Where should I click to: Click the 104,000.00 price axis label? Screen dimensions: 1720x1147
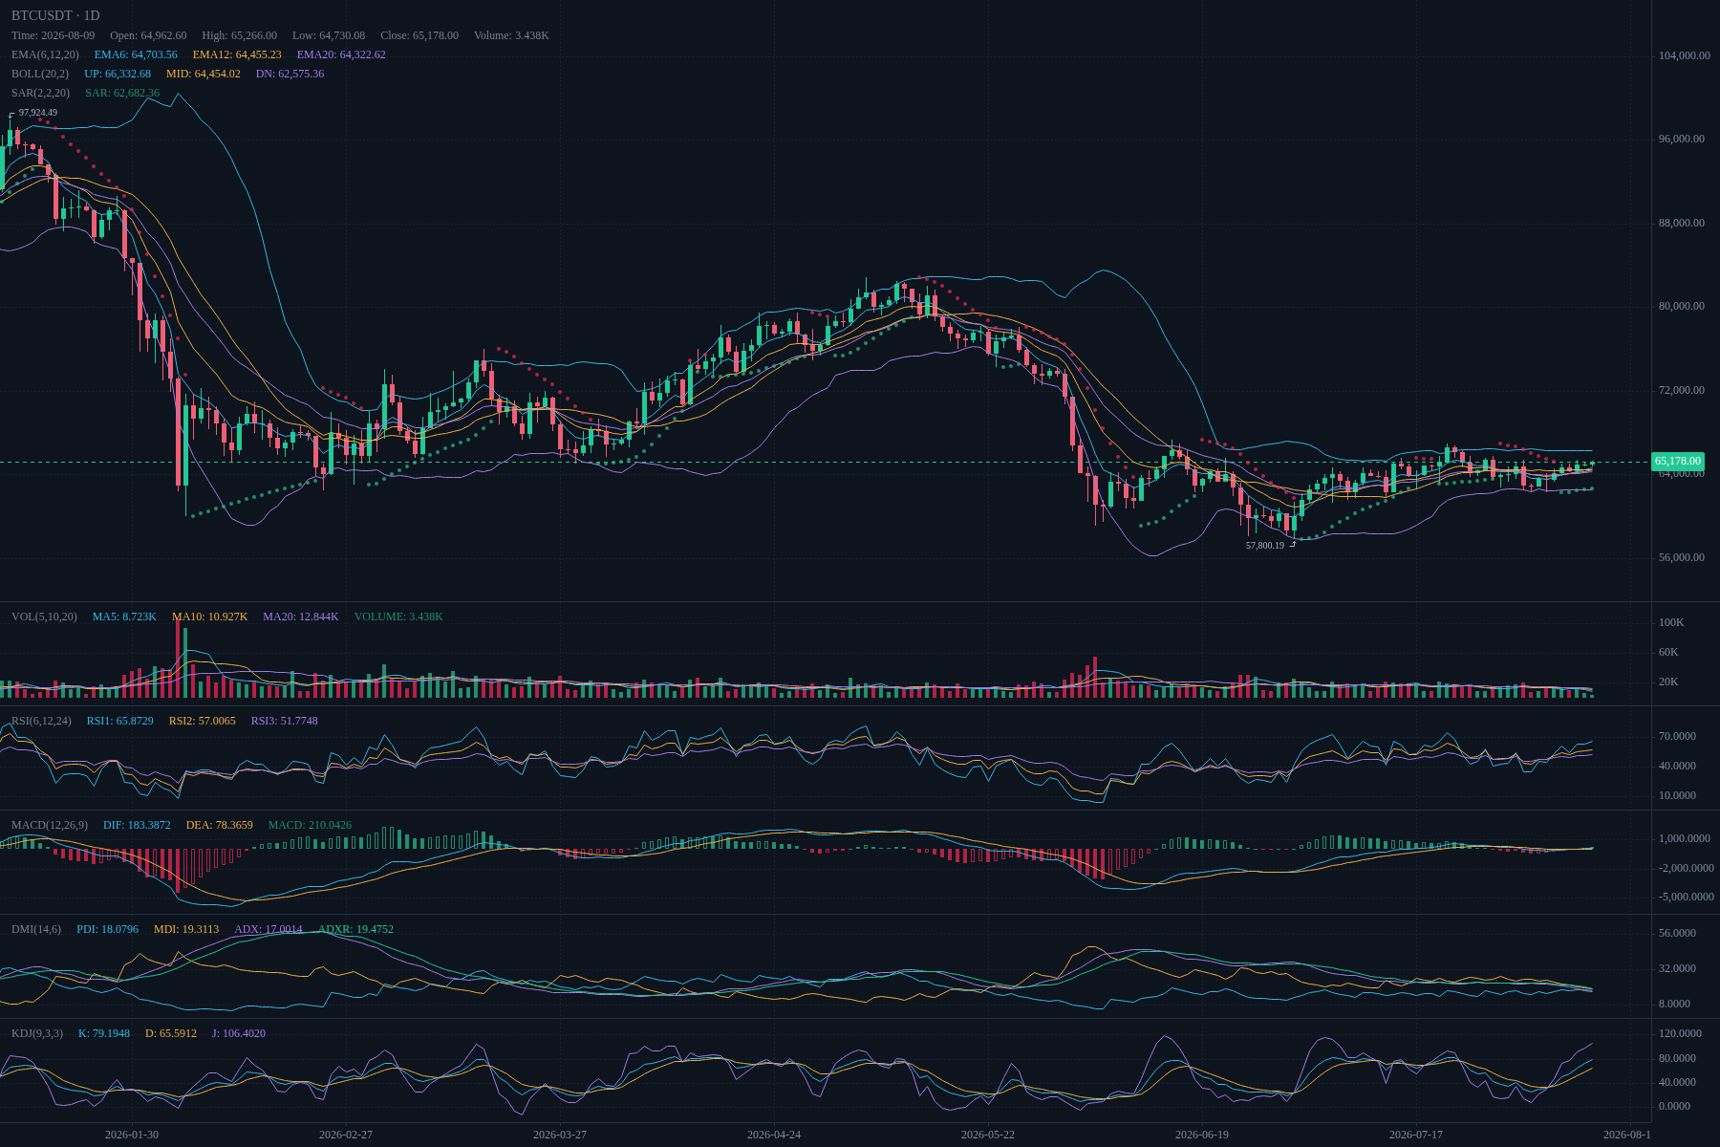[x=1684, y=55]
